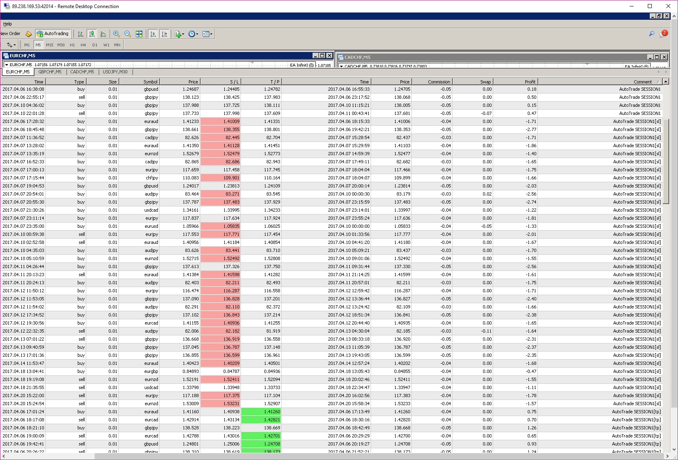Click the trade table scroll-up arrow
This screenshot has height=460, width=678.
tap(666, 81)
